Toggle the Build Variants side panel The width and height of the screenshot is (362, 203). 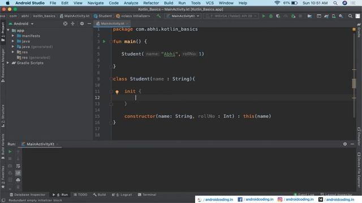[3, 147]
